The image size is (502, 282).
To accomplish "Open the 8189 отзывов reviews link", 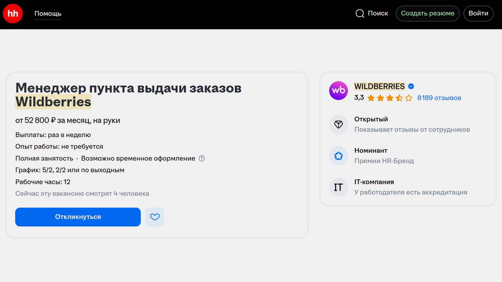I will coord(439,98).
